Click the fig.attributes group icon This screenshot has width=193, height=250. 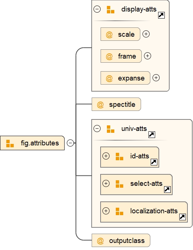10,143
